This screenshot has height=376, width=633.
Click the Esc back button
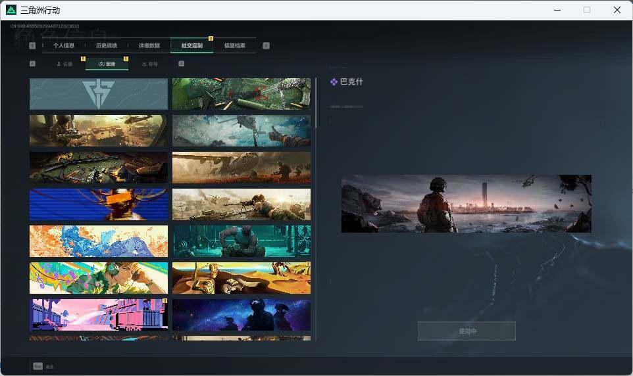tap(43, 366)
